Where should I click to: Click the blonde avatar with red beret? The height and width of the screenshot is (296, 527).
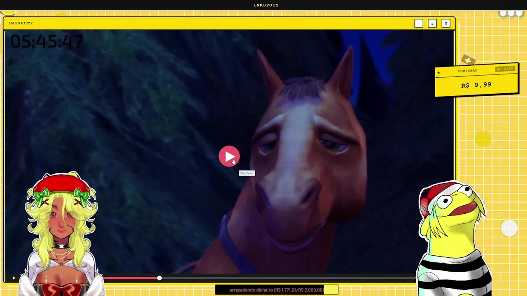[62, 234]
